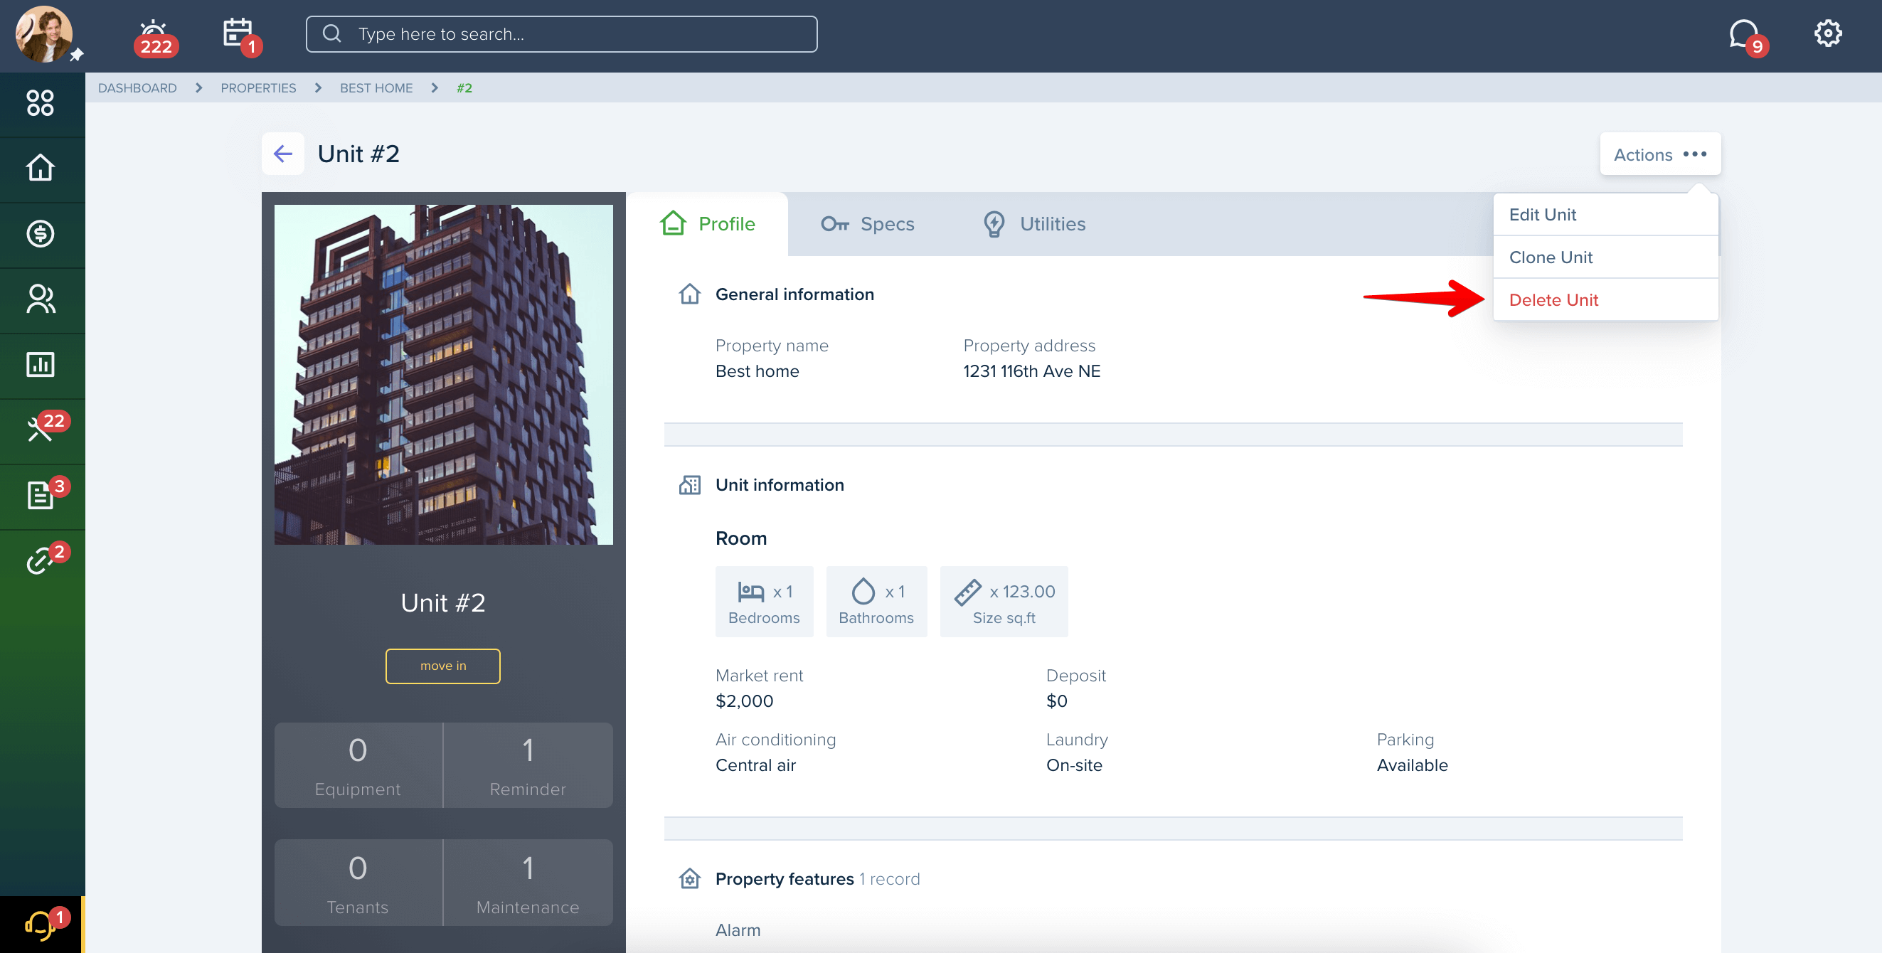This screenshot has height=953, width=1882.
Task: Click the Bedrooms bed icon
Action: pyautogui.click(x=750, y=592)
